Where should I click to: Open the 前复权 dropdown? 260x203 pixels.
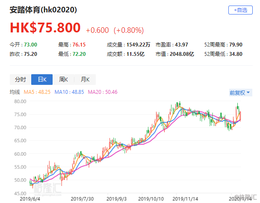click(241, 93)
